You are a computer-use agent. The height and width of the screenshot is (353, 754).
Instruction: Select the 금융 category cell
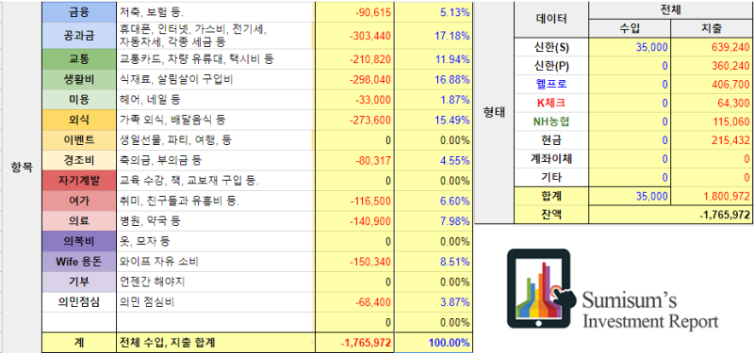click(x=79, y=12)
